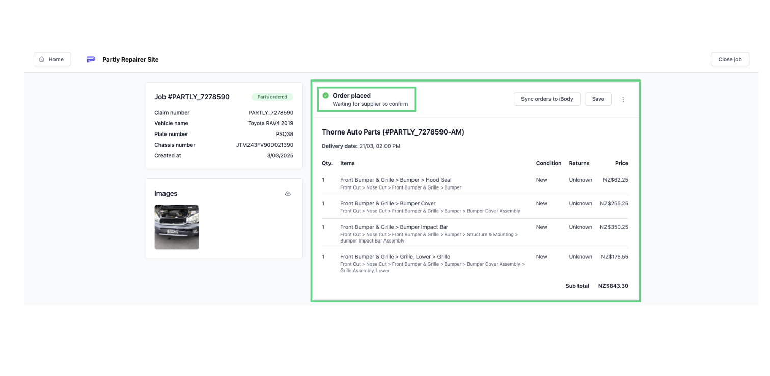Screen dimensions: 770x376
Task: Click price NZ$255.25
Action: coord(614,203)
